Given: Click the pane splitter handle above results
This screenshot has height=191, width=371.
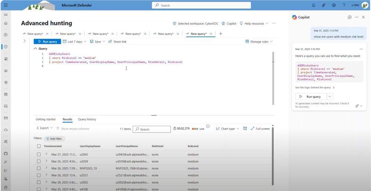Looking at the screenshot, I should click(154, 116).
